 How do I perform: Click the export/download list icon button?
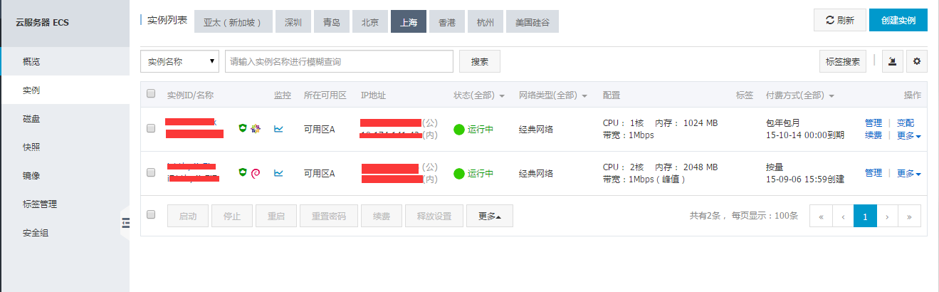click(893, 62)
